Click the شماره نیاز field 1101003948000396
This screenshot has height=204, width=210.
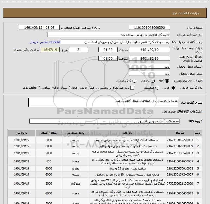click(149, 27)
